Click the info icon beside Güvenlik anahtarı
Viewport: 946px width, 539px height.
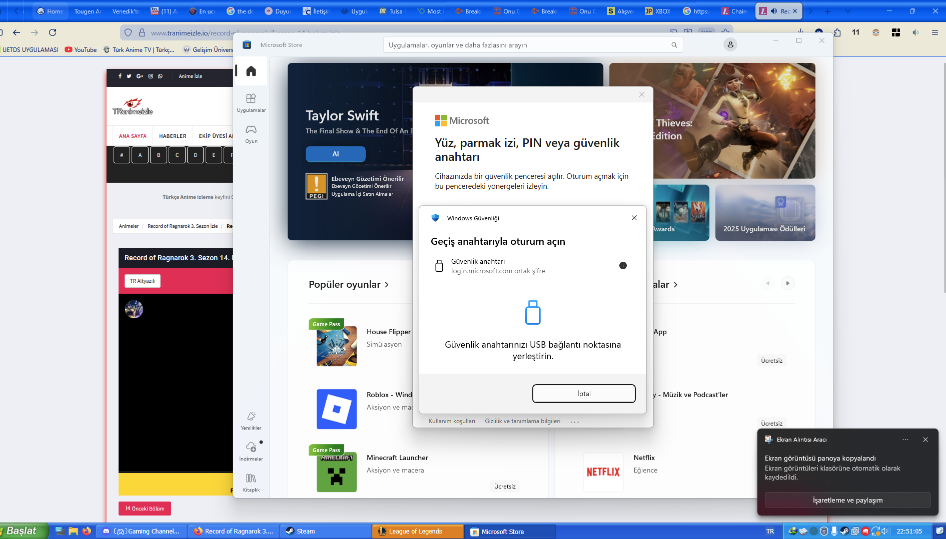[x=623, y=266]
